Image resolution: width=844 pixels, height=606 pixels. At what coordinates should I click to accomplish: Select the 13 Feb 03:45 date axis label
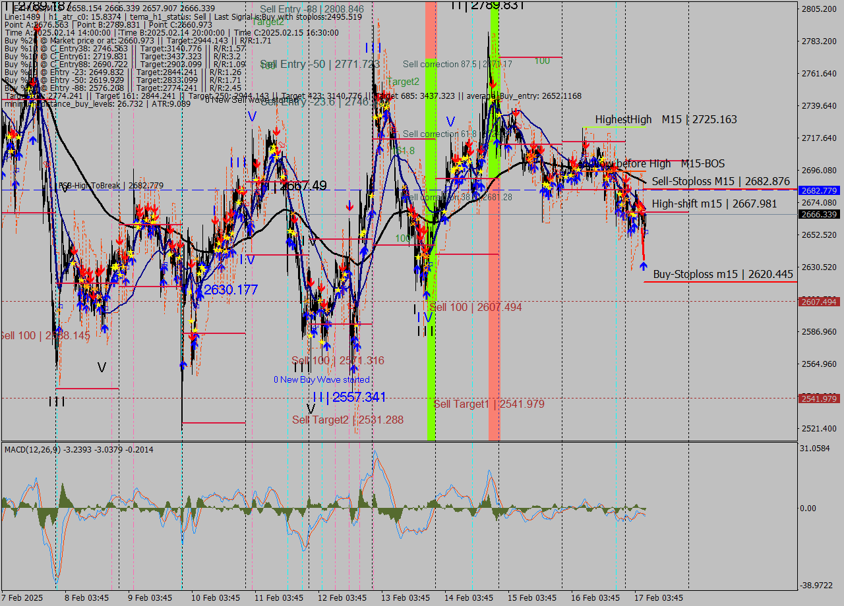[405, 598]
